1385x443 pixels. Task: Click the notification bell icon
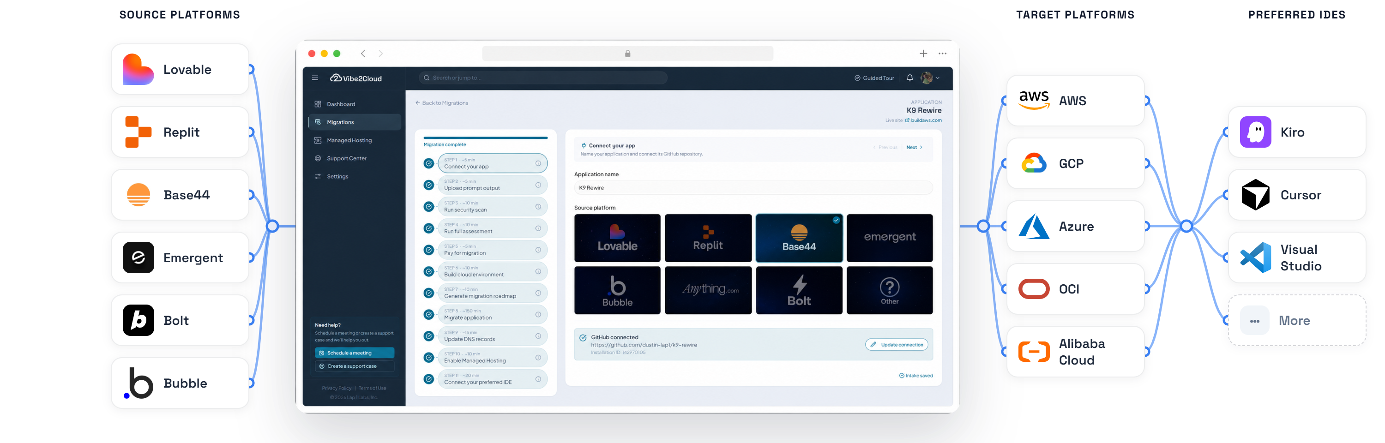click(909, 78)
